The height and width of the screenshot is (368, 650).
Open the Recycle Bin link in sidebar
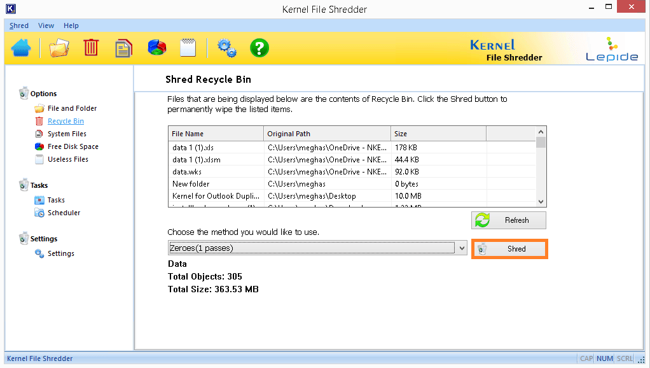[x=66, y=121]
